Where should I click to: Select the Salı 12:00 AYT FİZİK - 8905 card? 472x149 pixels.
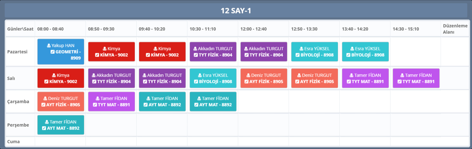264,78
